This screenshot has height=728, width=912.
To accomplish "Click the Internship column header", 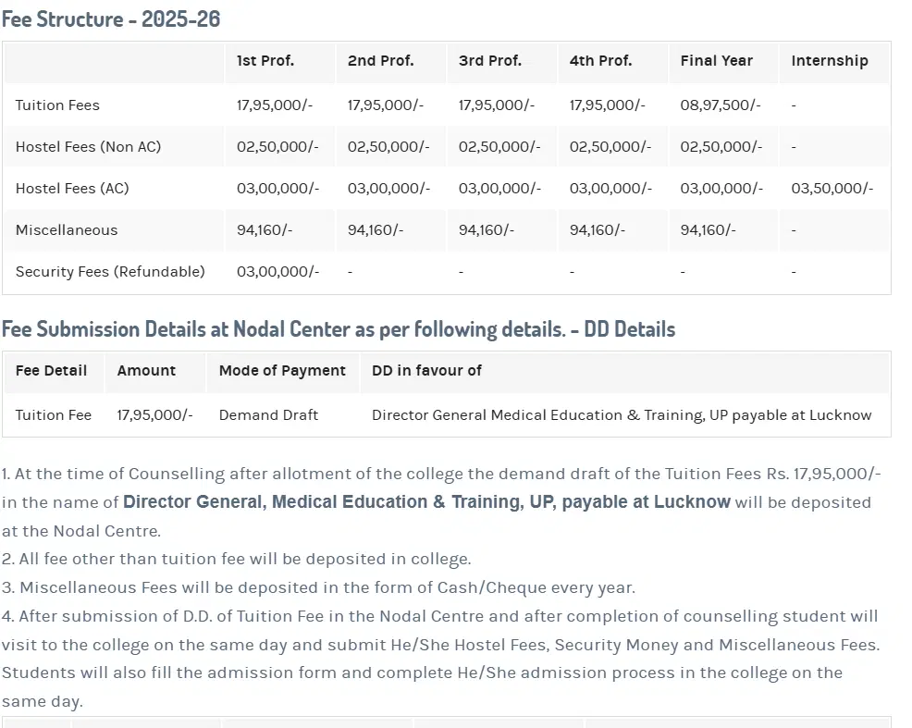I will coord(829,61).
